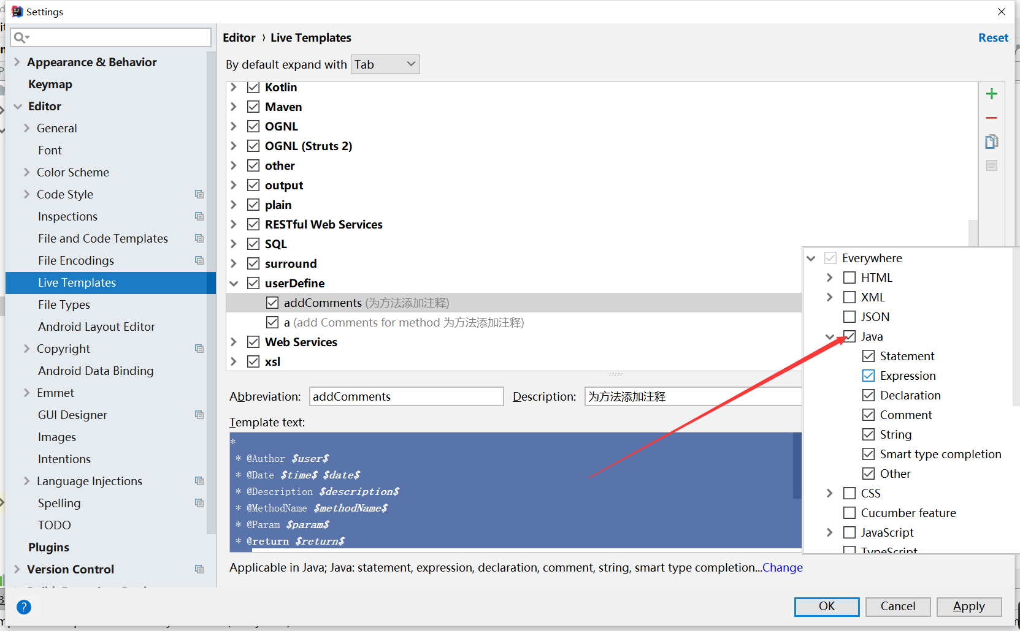This screenshot has height=631, width=1020.
Task: Select the RESTful Web Services group row
Action: [x=323, y=224]
